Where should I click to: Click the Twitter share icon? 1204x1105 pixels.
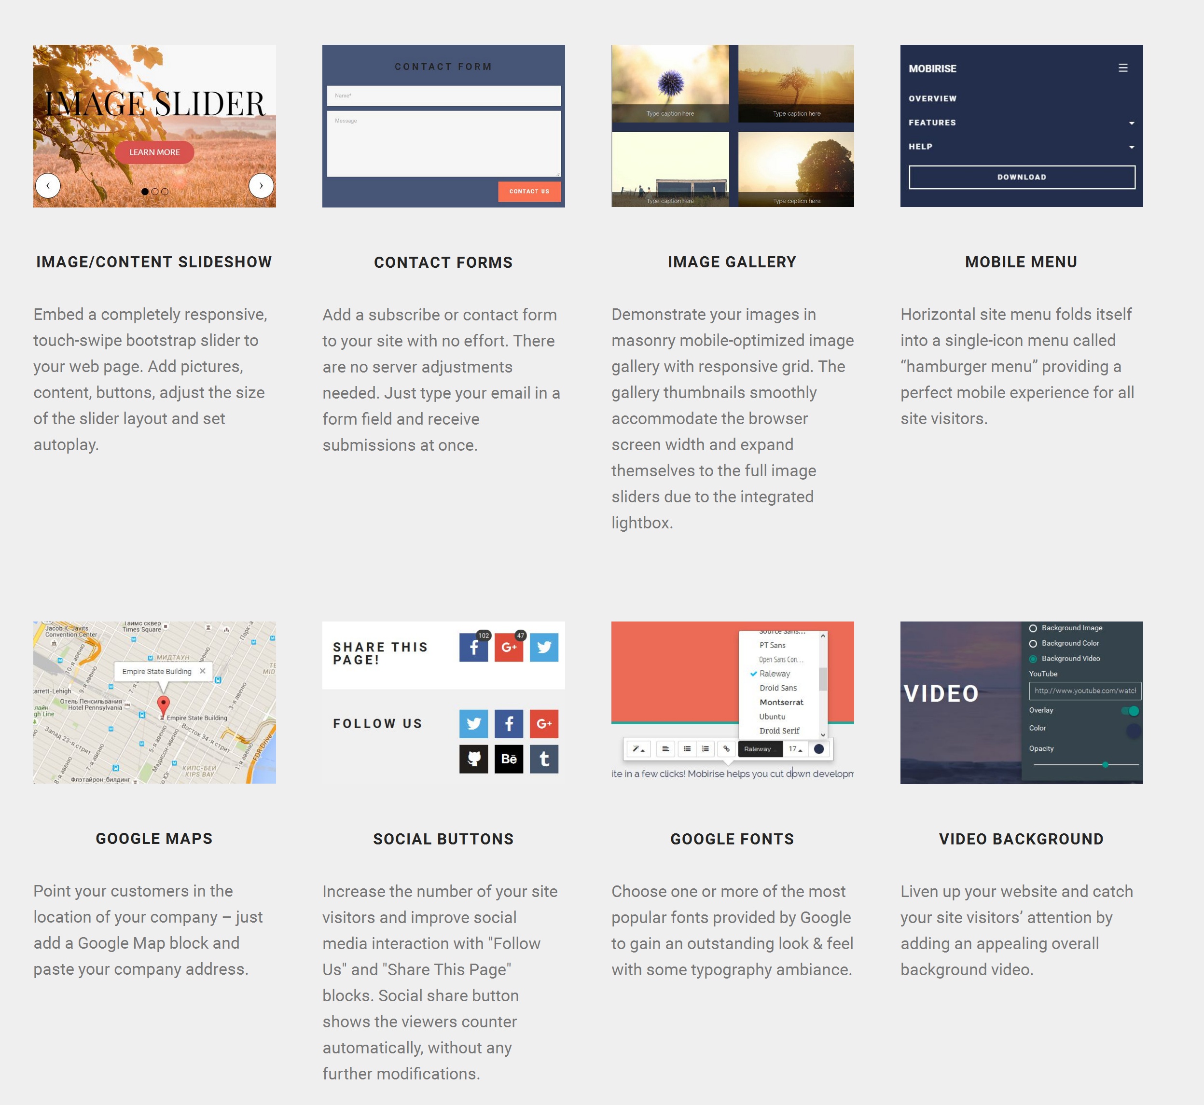pos(544,648)
